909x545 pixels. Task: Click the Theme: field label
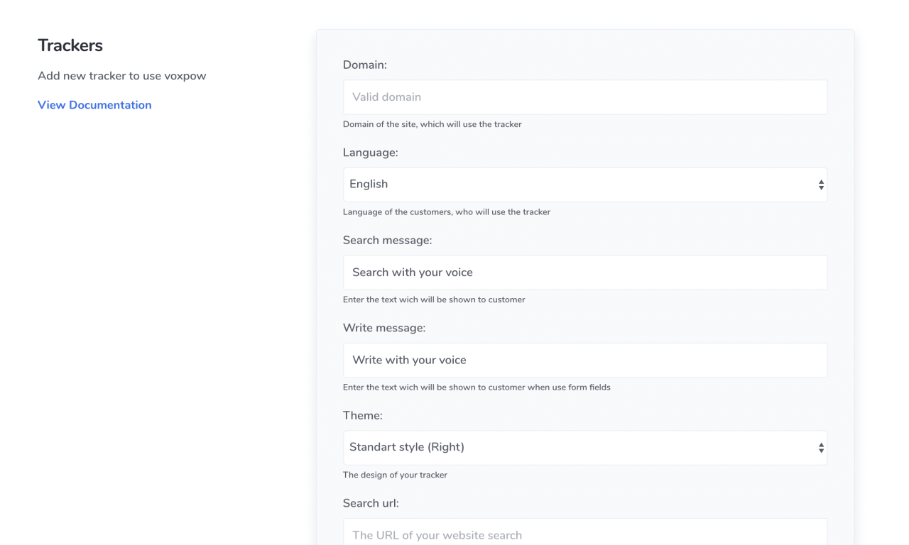click(x=362, y=416)
